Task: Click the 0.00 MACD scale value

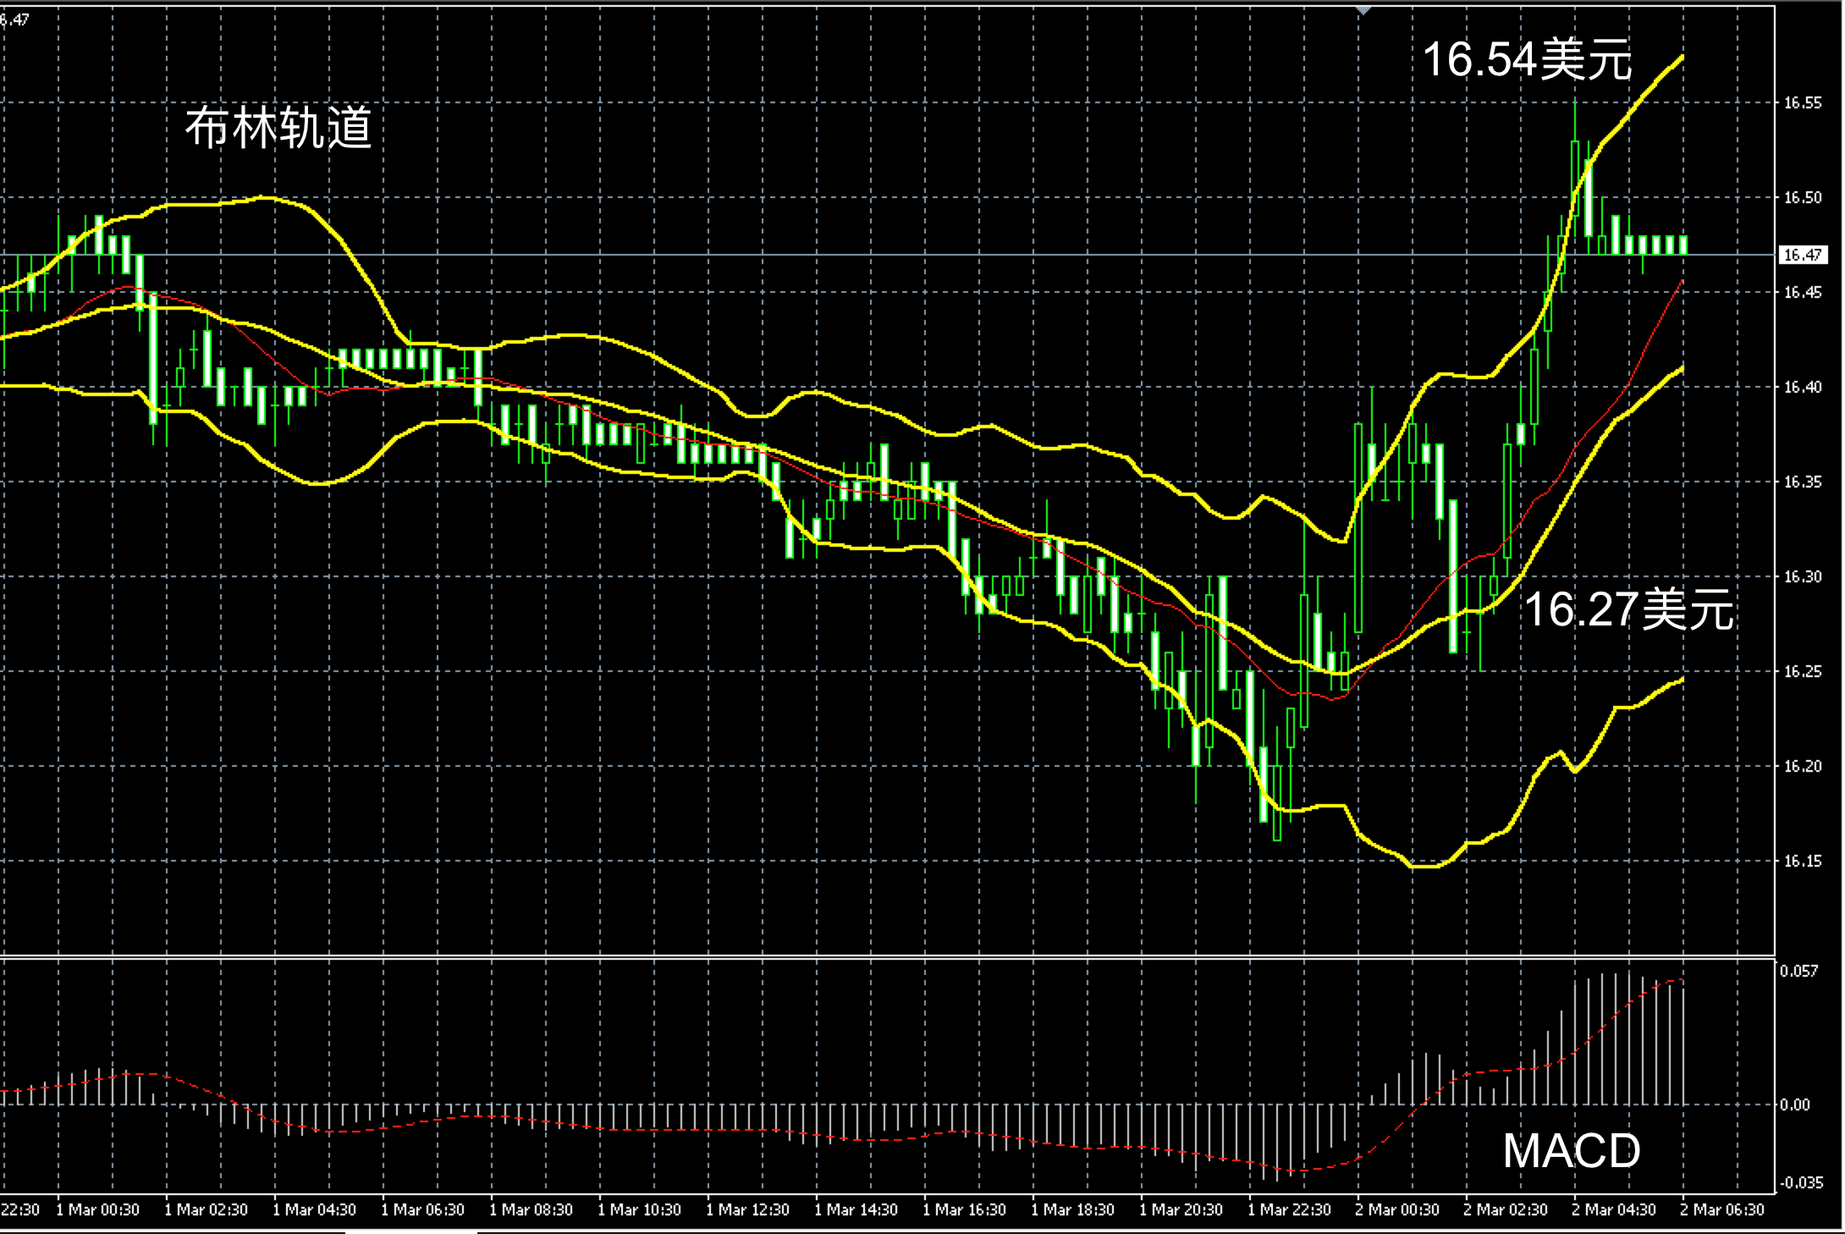Action: 1795,1105
